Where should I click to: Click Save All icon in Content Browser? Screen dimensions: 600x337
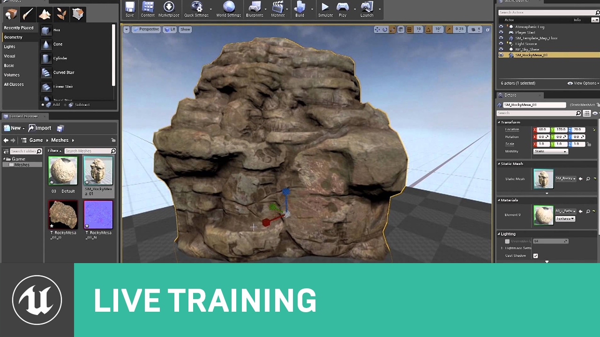point(60,128)
